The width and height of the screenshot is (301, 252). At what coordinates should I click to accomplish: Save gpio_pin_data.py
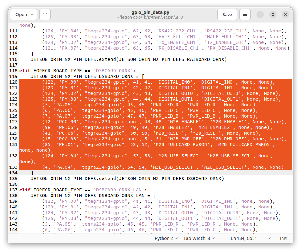click(x=227, y=15)
